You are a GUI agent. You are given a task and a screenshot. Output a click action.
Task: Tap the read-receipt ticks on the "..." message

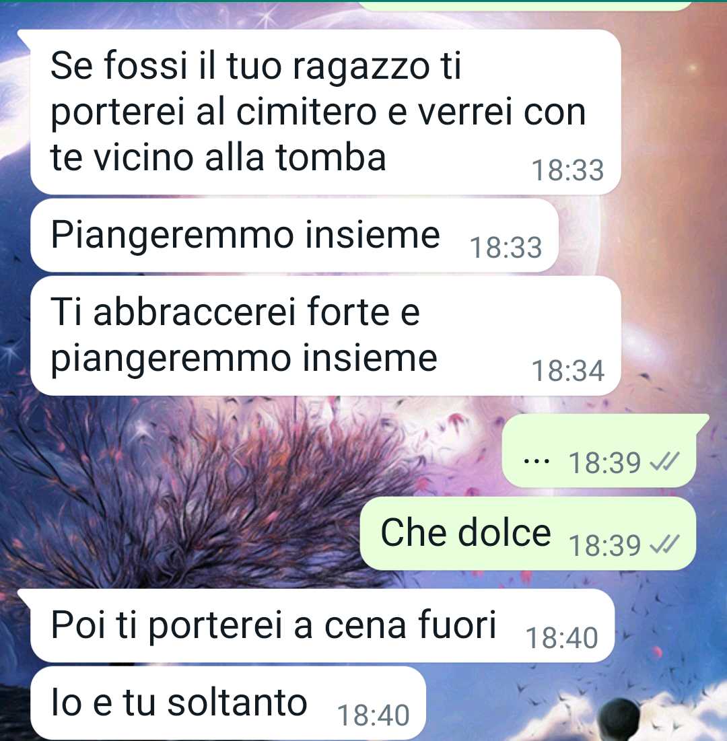pyautogui.click(x=664, y=462)
